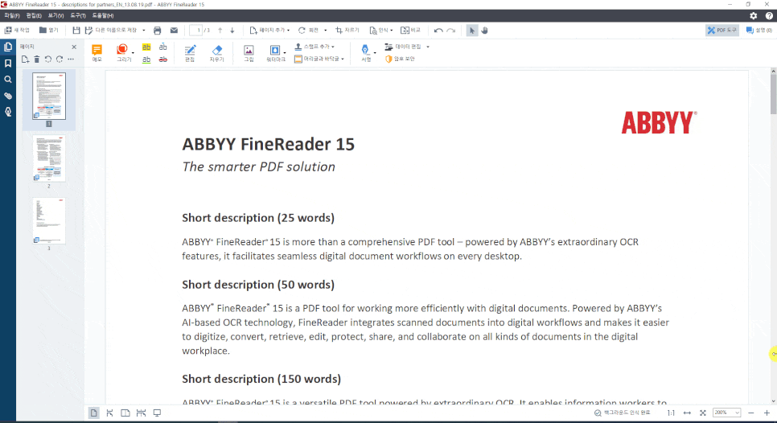Viewport: 777px width, 423px height.
Task: Send the document by e-mail envelope icon
Action: tap(174, 31)
